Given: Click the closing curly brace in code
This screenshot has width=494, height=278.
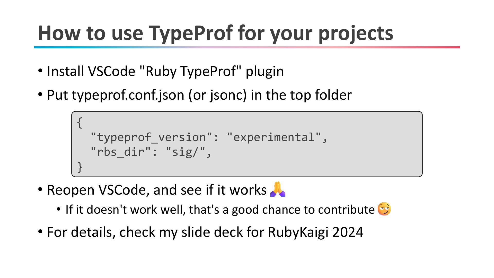Looking at the screenshot, I should pos(80,167).
